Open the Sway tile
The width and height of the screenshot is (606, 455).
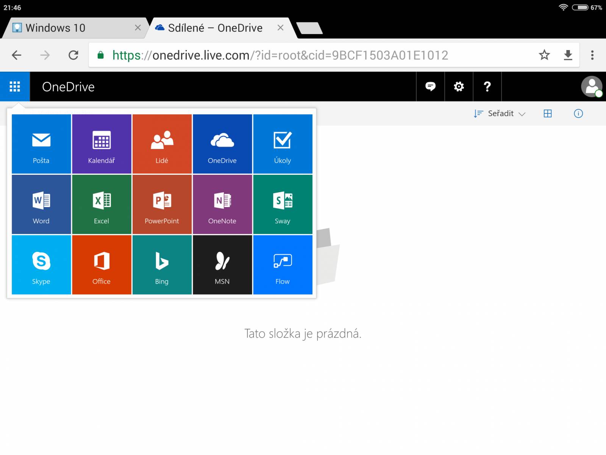pyautogui.click(x=283, y=204)
